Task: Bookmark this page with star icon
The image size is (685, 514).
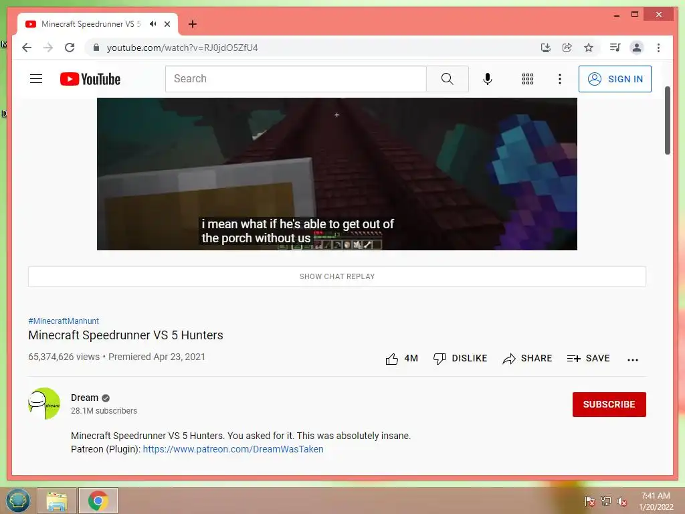Action: pos(589,48)
